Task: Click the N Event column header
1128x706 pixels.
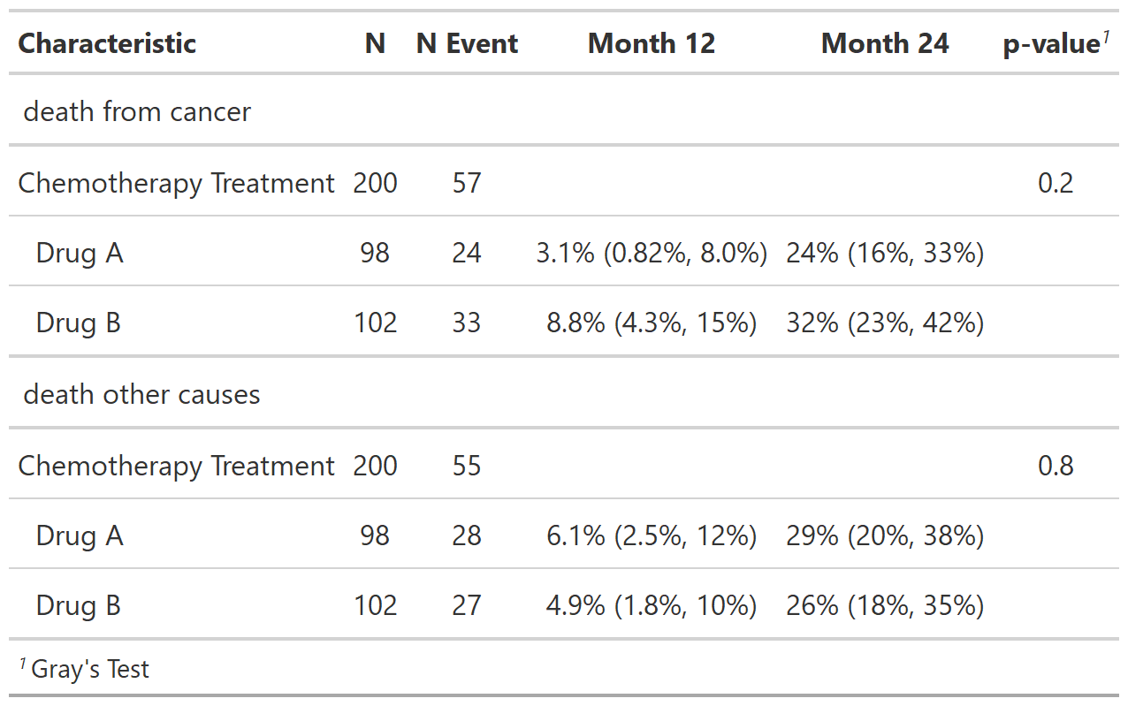Action: (467, 43)
